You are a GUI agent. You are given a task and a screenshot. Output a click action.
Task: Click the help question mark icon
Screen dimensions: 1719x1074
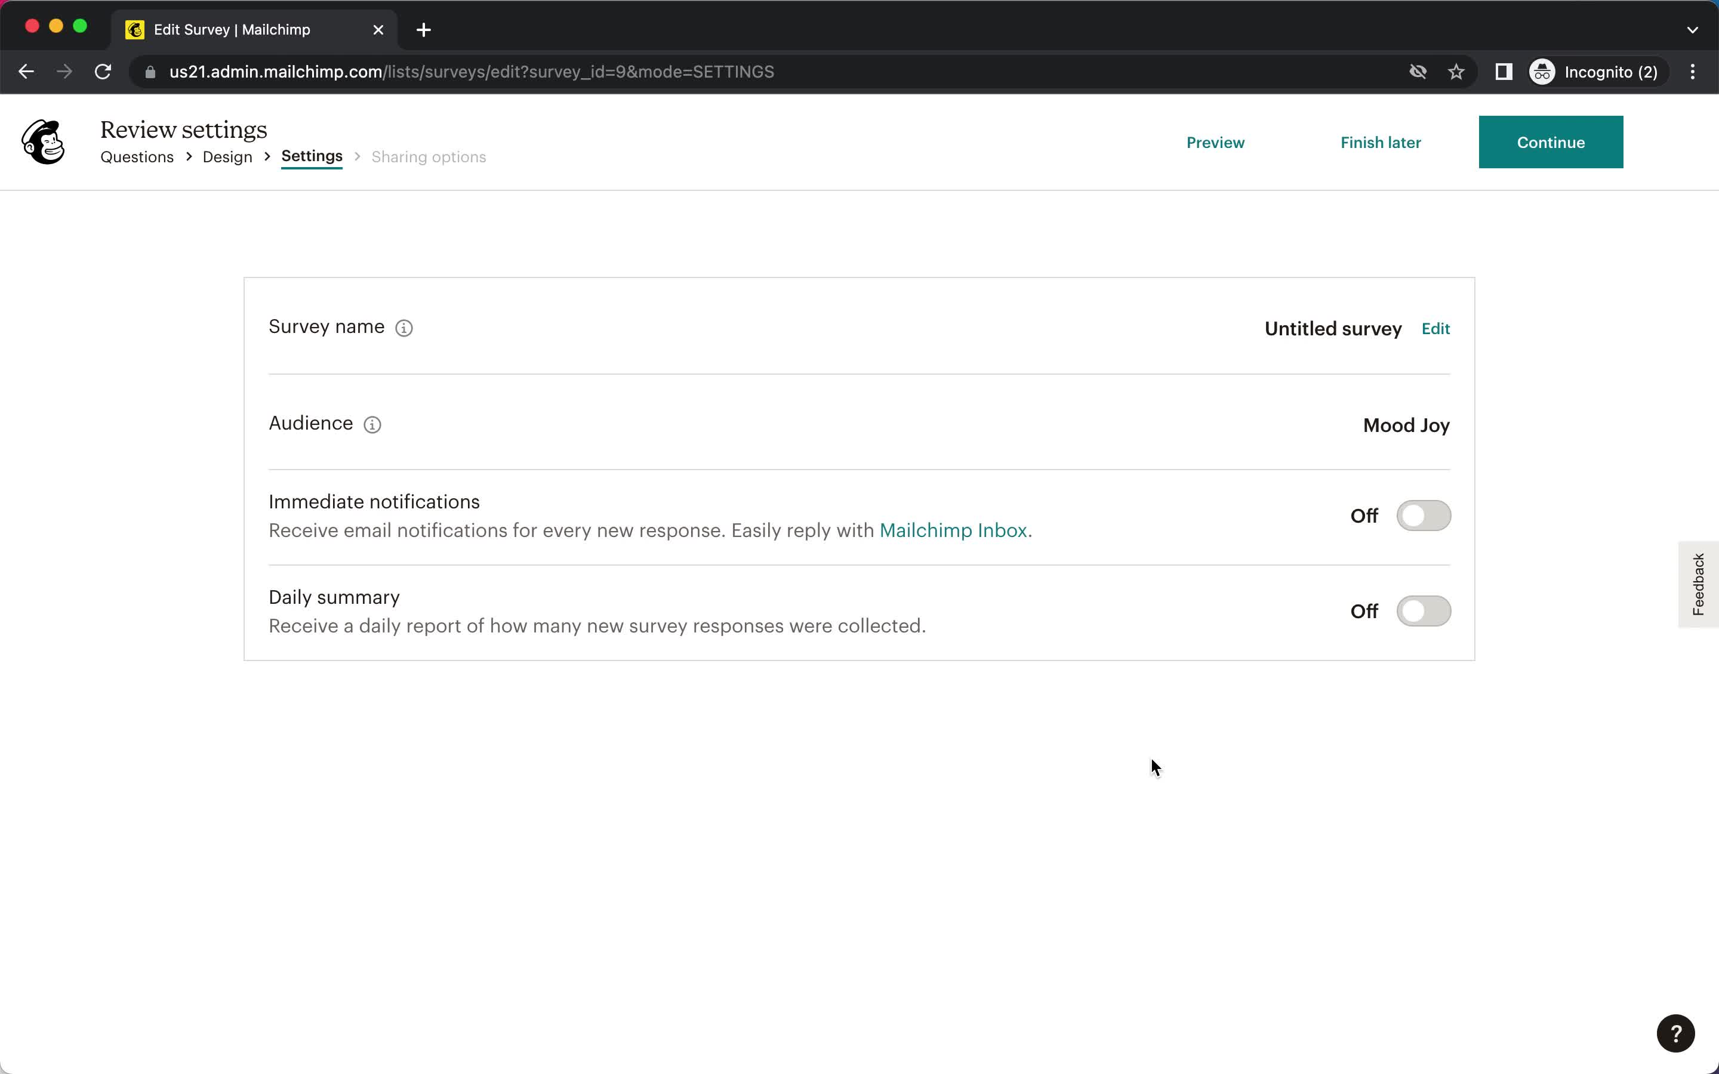coord(1674,1033)
